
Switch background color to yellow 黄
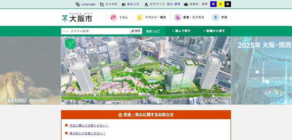(x=220, y=4)
